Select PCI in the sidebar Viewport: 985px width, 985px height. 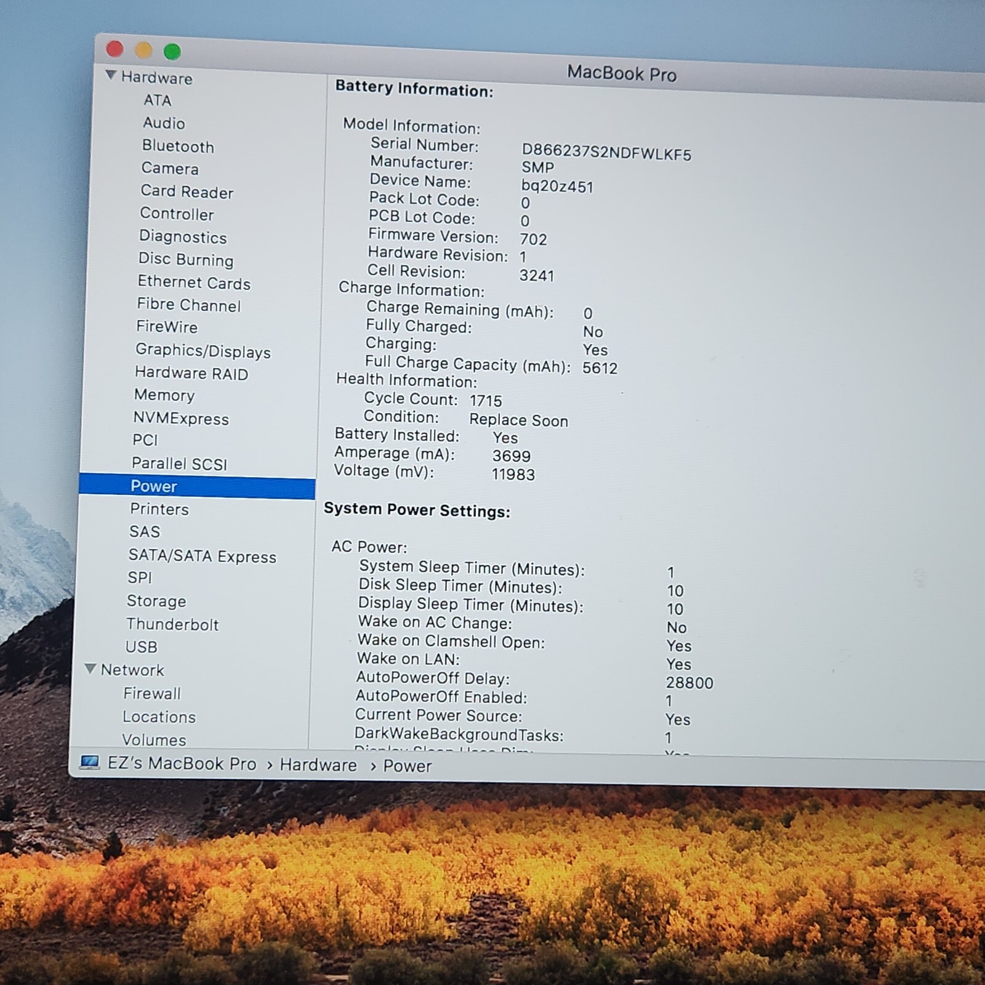point(145,440)
